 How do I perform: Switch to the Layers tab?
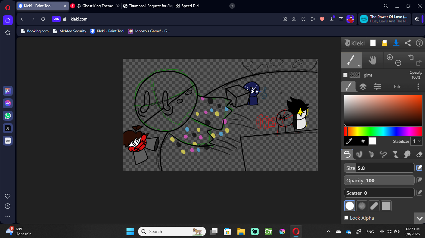point(363,86)
